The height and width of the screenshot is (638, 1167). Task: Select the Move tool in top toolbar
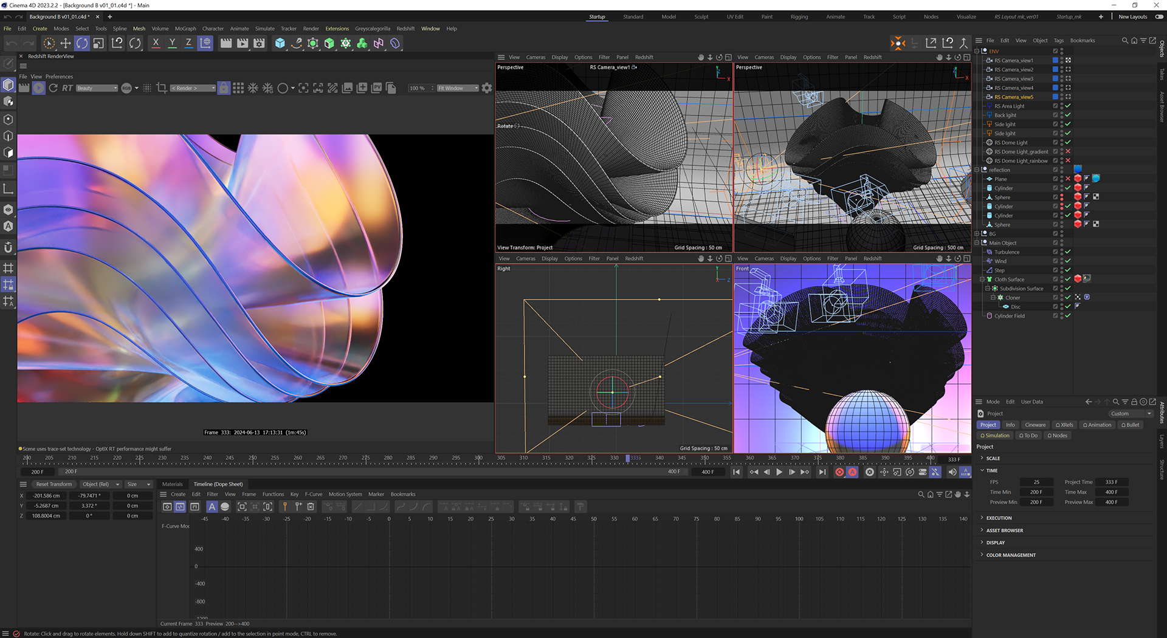(x=66, y=43)
